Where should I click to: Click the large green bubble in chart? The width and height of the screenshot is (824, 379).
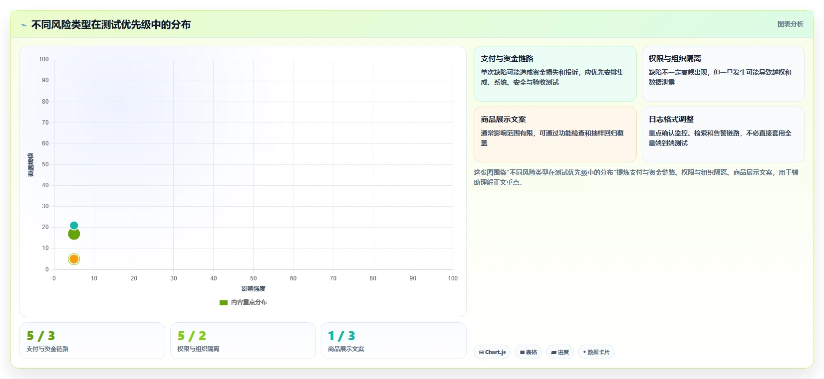click(x=74, y=234)
